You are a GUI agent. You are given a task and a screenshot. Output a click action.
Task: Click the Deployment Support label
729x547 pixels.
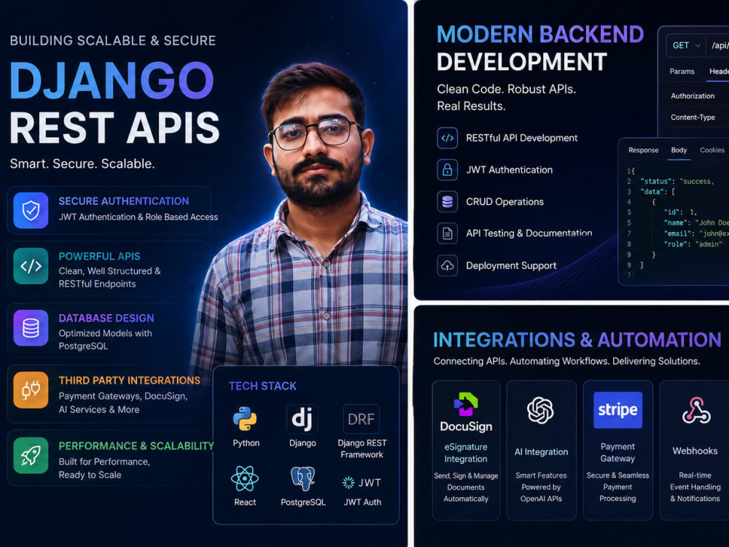[511, 265]
